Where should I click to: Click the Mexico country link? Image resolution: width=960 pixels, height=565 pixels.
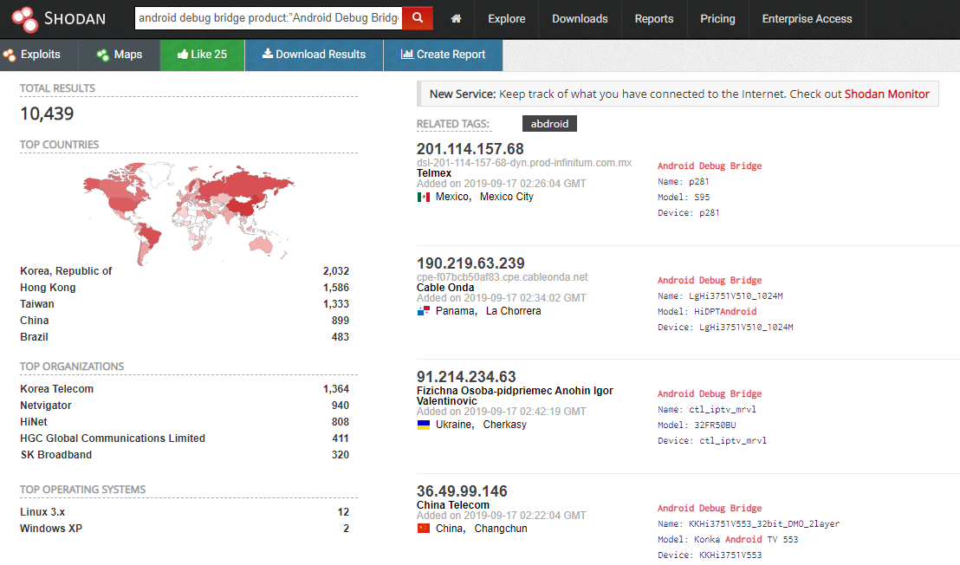pyautogui.click(x=453, y=197)
